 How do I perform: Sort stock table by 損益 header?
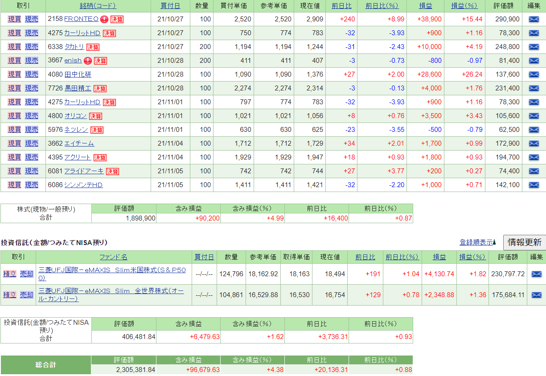(x=425, y=6)
